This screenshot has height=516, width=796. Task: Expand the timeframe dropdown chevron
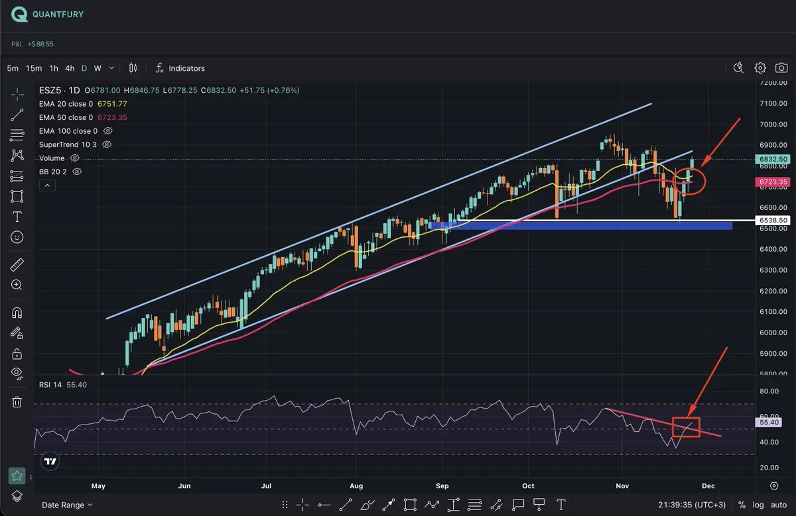[111, 68]
